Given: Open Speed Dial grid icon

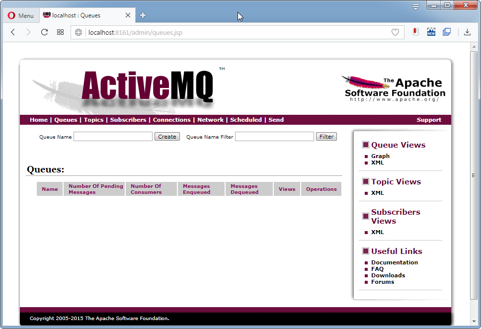Looking at the screenshot, I should (x=61, y=32).
